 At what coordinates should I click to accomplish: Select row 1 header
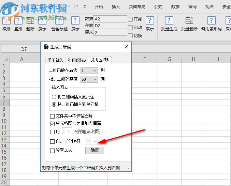[x=4, y=66]
